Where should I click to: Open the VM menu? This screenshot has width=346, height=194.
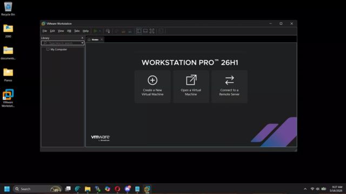69,31
